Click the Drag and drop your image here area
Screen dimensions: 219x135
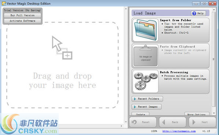point(62,65)
